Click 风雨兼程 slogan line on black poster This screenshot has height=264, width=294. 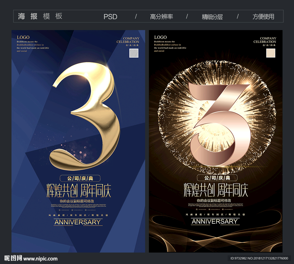click(x=215, y=214)
